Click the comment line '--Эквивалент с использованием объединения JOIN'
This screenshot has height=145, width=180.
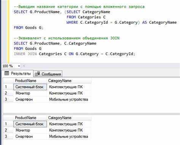tap(66, 38)
